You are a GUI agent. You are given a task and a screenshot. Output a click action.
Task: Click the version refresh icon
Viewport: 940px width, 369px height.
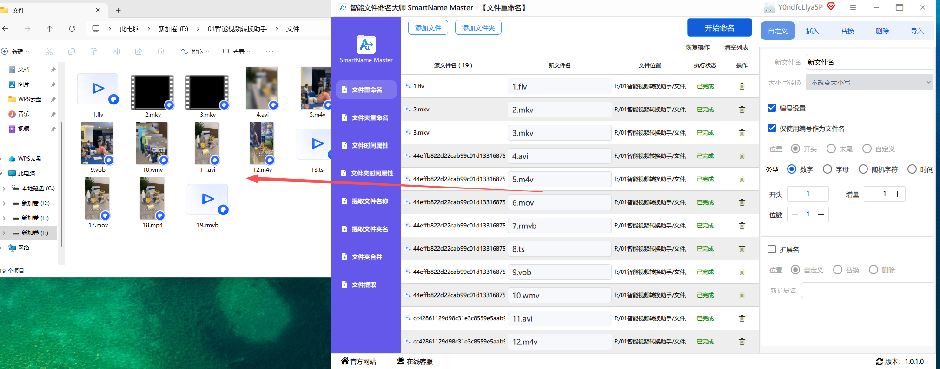880,362
